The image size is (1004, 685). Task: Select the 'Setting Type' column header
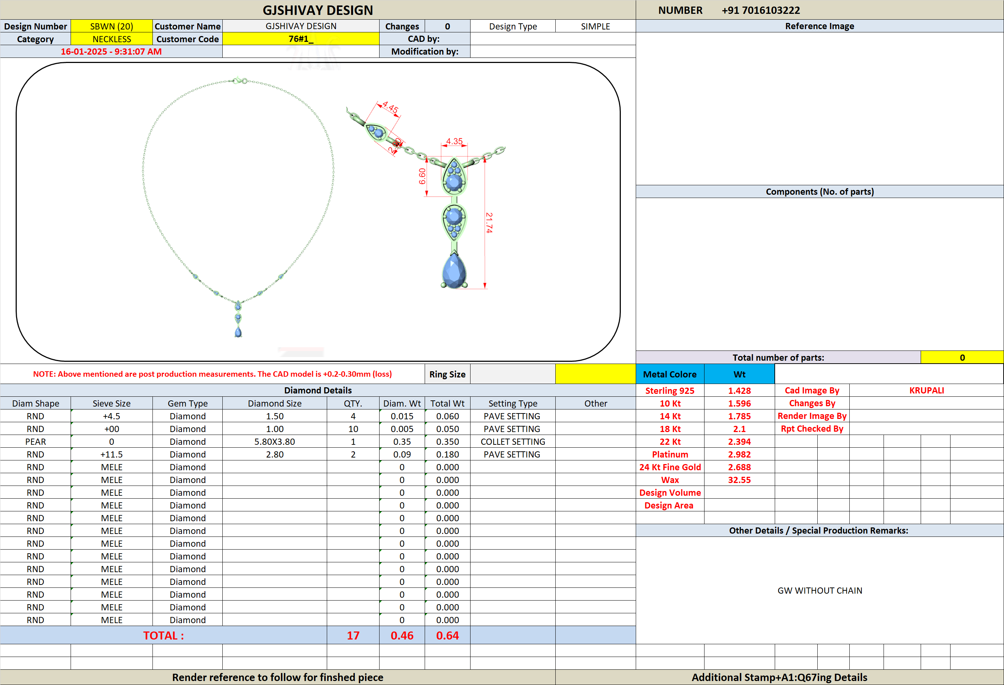coord(512,403)
